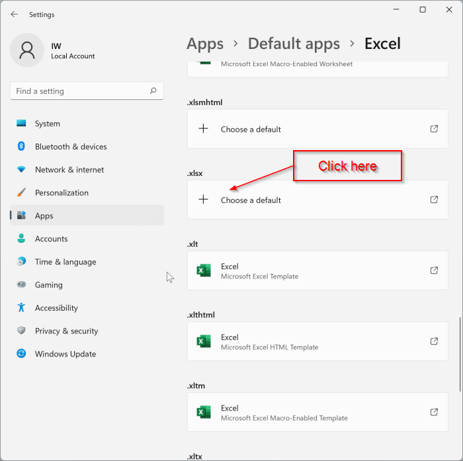463x461 pixels.
Task: Open Accounts settings
Action: 87,239
